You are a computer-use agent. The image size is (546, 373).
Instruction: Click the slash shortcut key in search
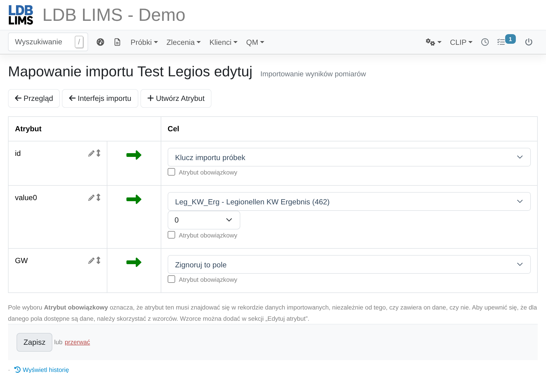click(79, 42)
